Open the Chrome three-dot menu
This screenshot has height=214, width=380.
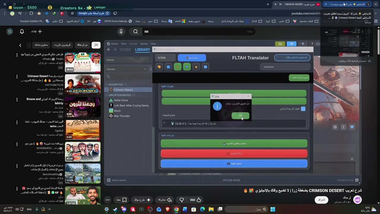tap(5, 13)
